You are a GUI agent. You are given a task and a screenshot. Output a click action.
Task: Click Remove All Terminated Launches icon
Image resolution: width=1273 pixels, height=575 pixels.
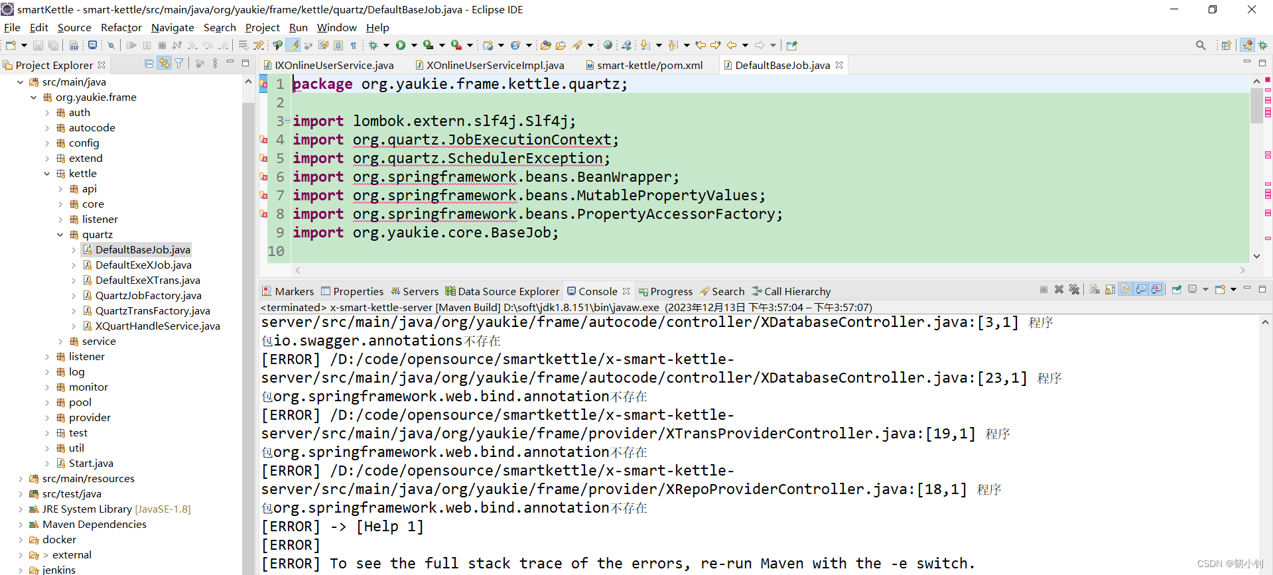pos(1074,289)
